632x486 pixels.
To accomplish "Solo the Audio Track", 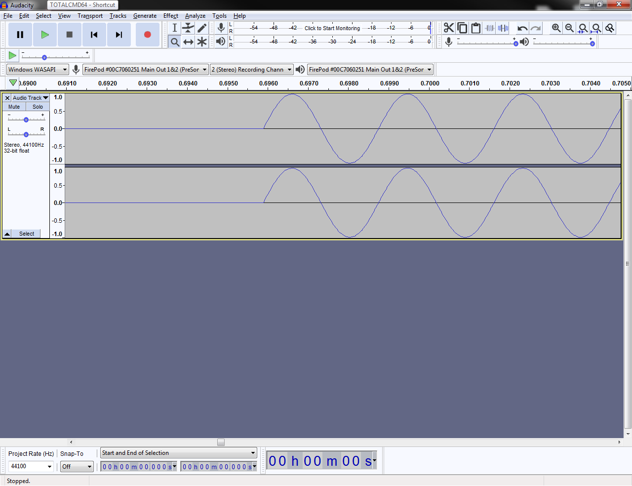I will (38, 107).
